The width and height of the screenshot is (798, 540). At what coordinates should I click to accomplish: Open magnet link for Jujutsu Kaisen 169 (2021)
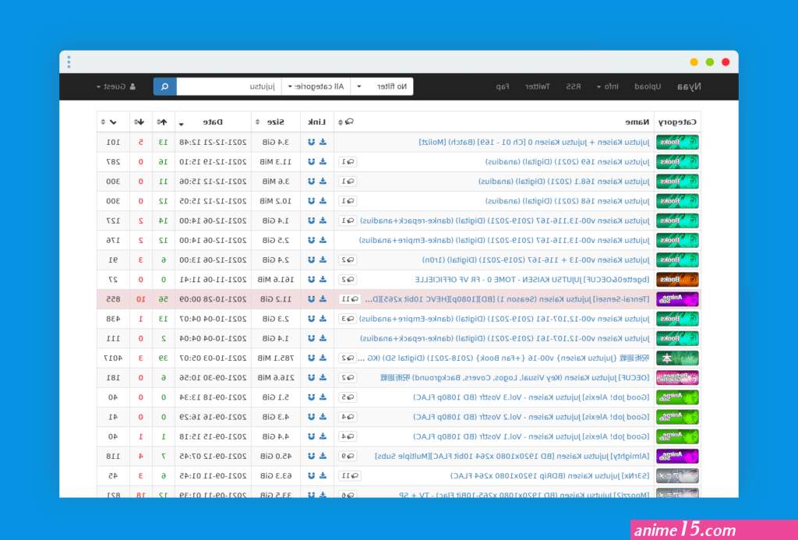click(x=312, y=162)
